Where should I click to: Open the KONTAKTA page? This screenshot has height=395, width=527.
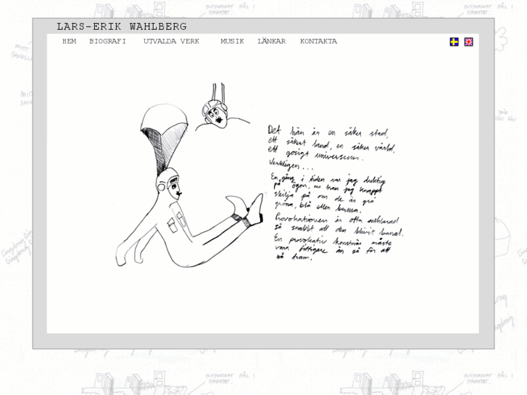click(x=319, y=41)
